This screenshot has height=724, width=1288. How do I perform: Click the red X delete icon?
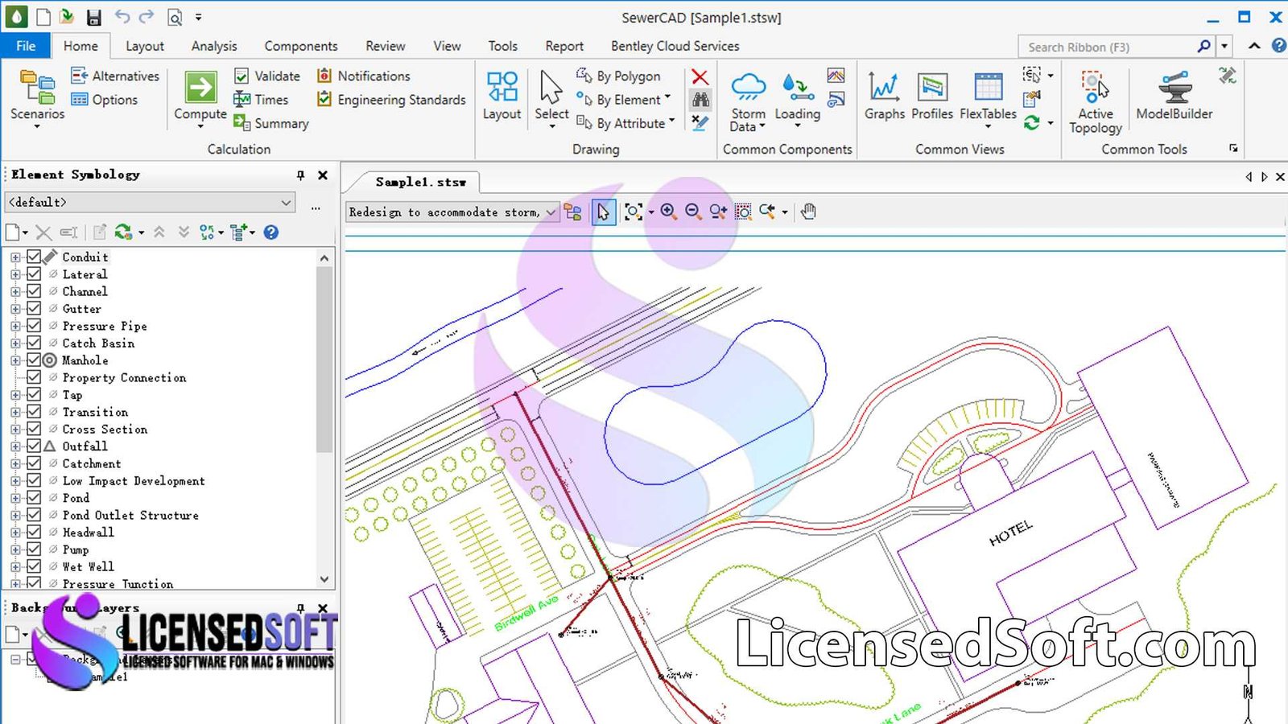[700, 77]
